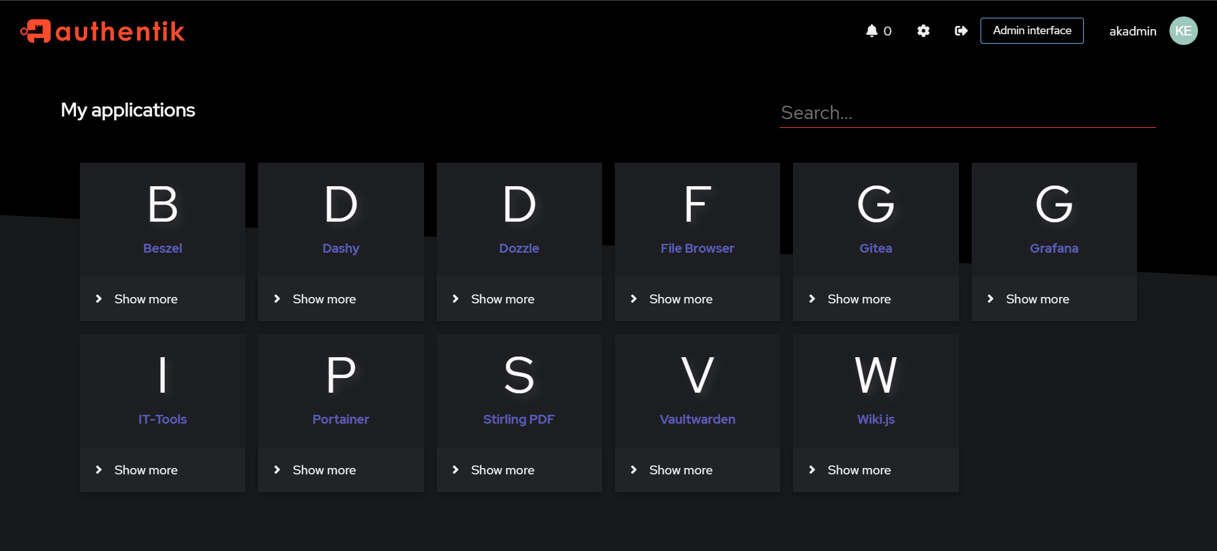The width and height of the screenshot is (1217, 551).
Task: Open the Beszel application link
Action: click(163, 248)
